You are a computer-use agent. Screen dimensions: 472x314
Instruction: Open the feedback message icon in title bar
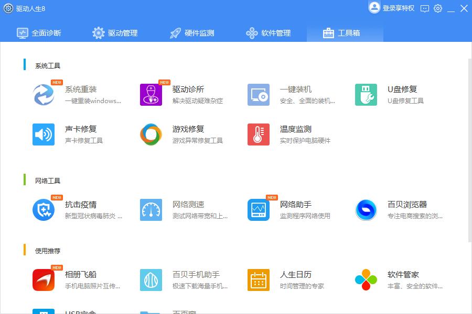click(425, 8)
